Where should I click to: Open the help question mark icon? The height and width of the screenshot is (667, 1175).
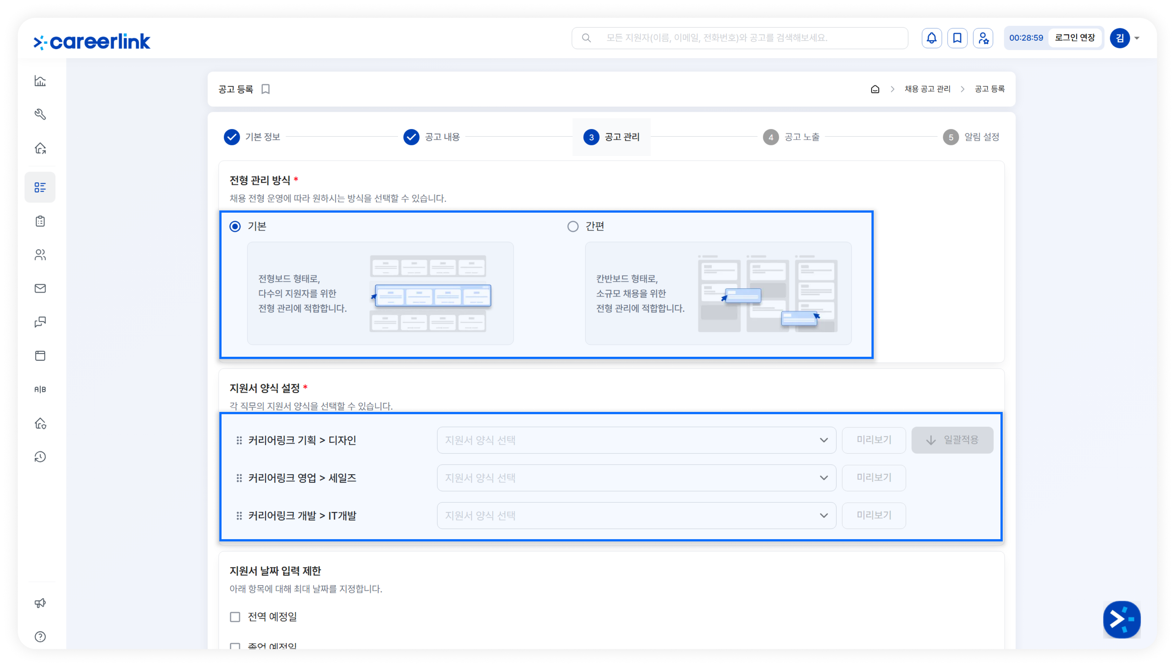click(40, 636)
